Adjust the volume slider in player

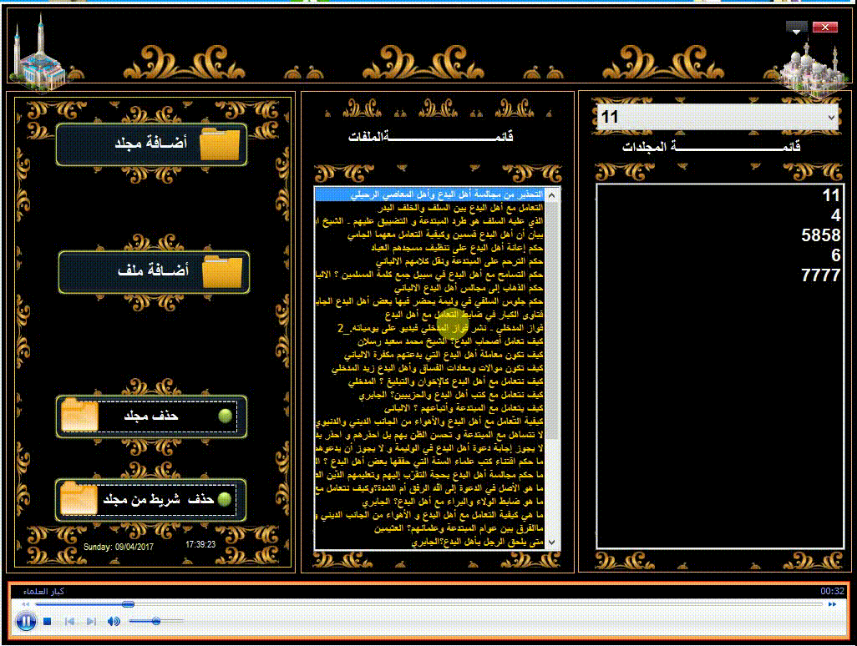pyautogui.click(x=155, y=621)
